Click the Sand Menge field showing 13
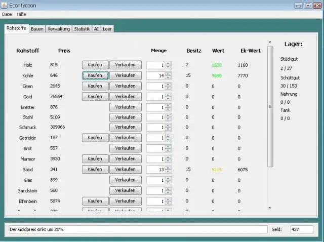The height and width of the screenshot is (242, 324). click(155, 170)
